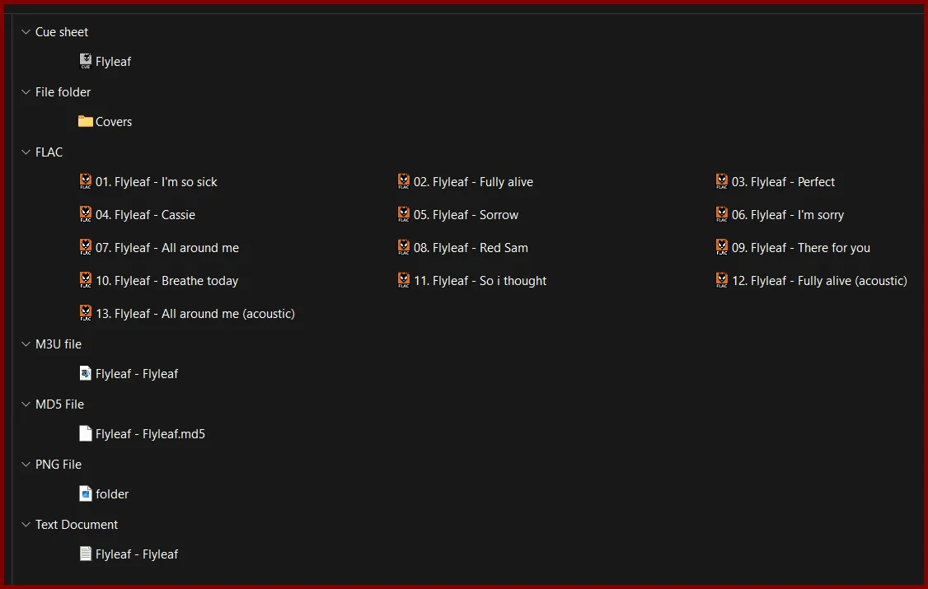Screen dimensions: 928x589
Task: Select file 04. Flyleaf - Cassie
Action: coord(145,215)
